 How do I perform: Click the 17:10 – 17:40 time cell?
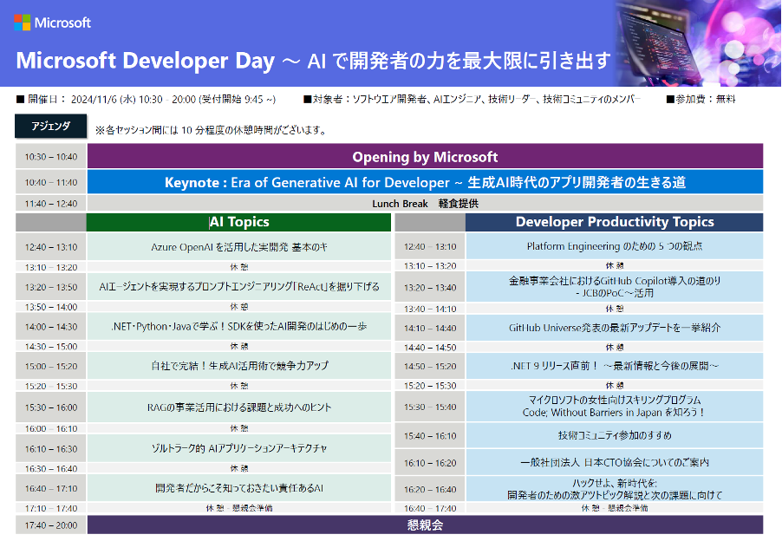[51, 508]
